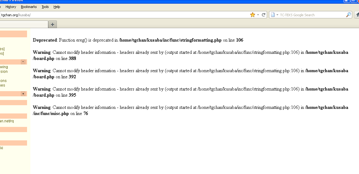
Task: Reload the page with the refresh icon
Action: (x=263, y=15)
